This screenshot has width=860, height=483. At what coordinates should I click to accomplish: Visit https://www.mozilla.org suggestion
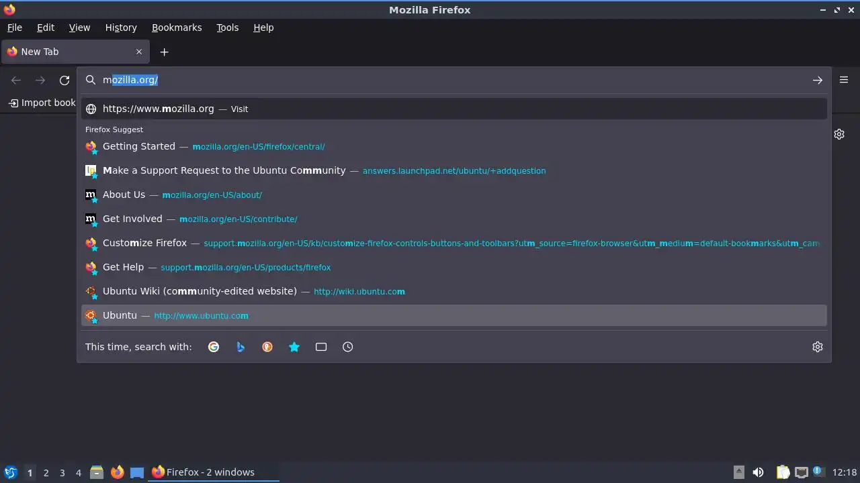click(x=454, y=109)
